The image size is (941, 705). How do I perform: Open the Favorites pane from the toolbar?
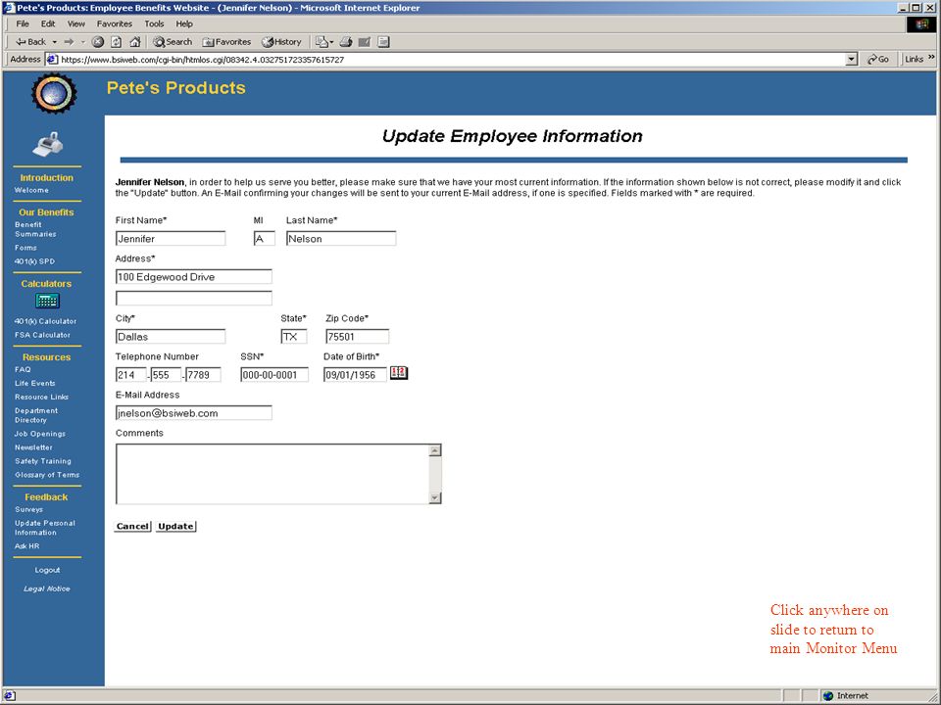(226, 42)
